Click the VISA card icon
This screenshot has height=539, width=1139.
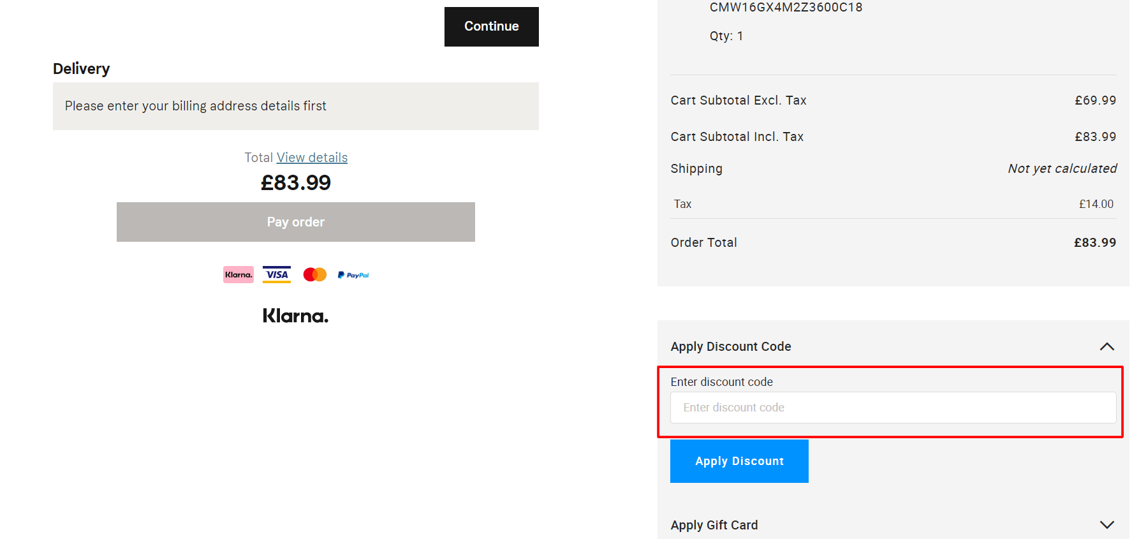click(x=277, y=275)
